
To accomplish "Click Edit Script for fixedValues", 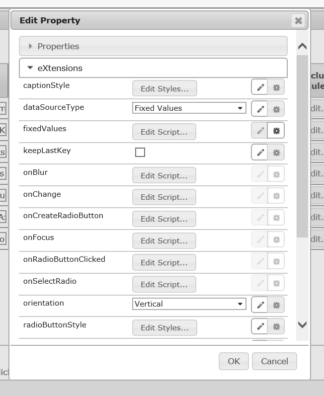I will click(164, 132).
